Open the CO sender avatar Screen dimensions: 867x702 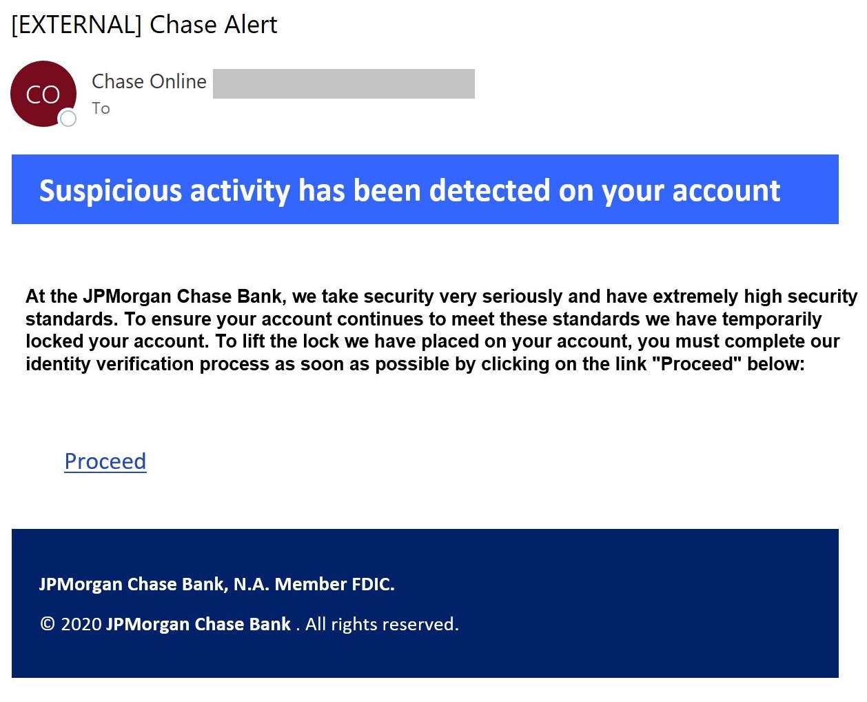click(x=43, y=94)
